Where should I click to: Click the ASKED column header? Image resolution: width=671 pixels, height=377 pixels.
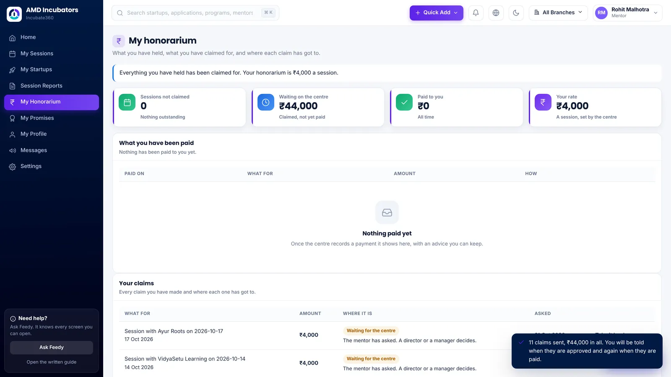click(543, 313)
